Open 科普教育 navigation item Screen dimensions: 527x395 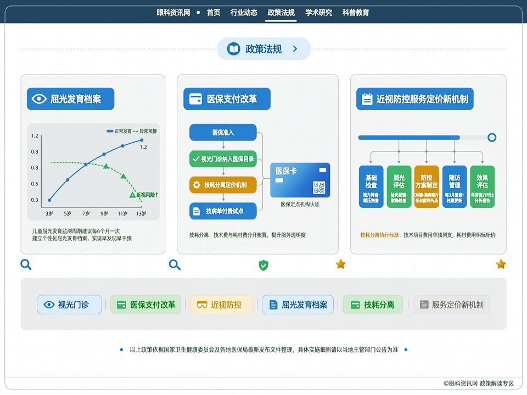point(356,13)
